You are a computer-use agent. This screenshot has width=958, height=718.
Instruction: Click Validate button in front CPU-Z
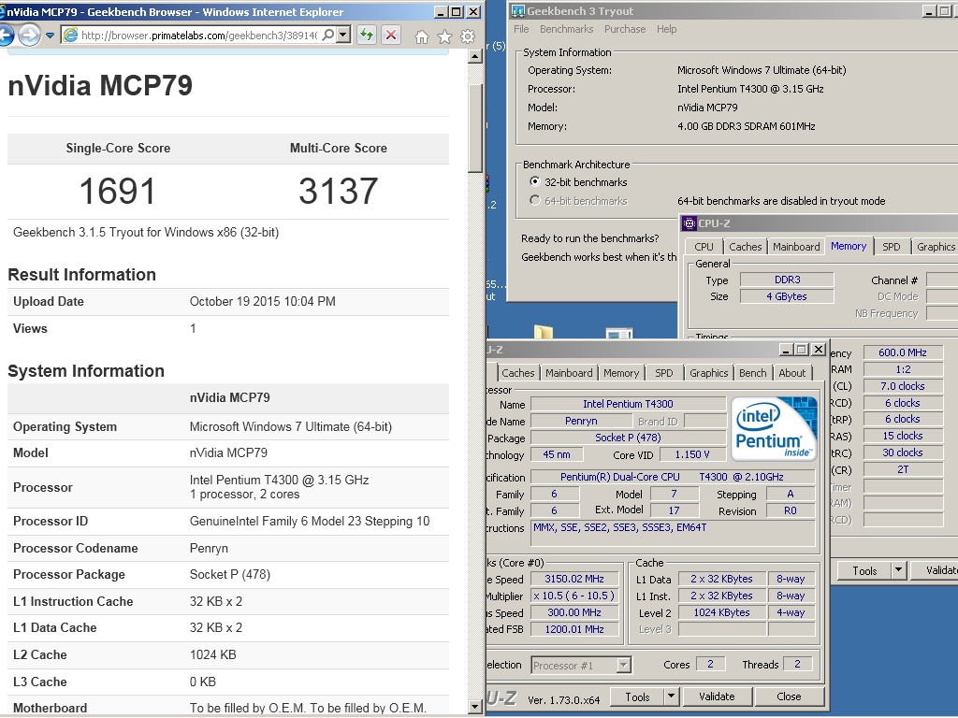pyautogui.click(x=717, y=696)
